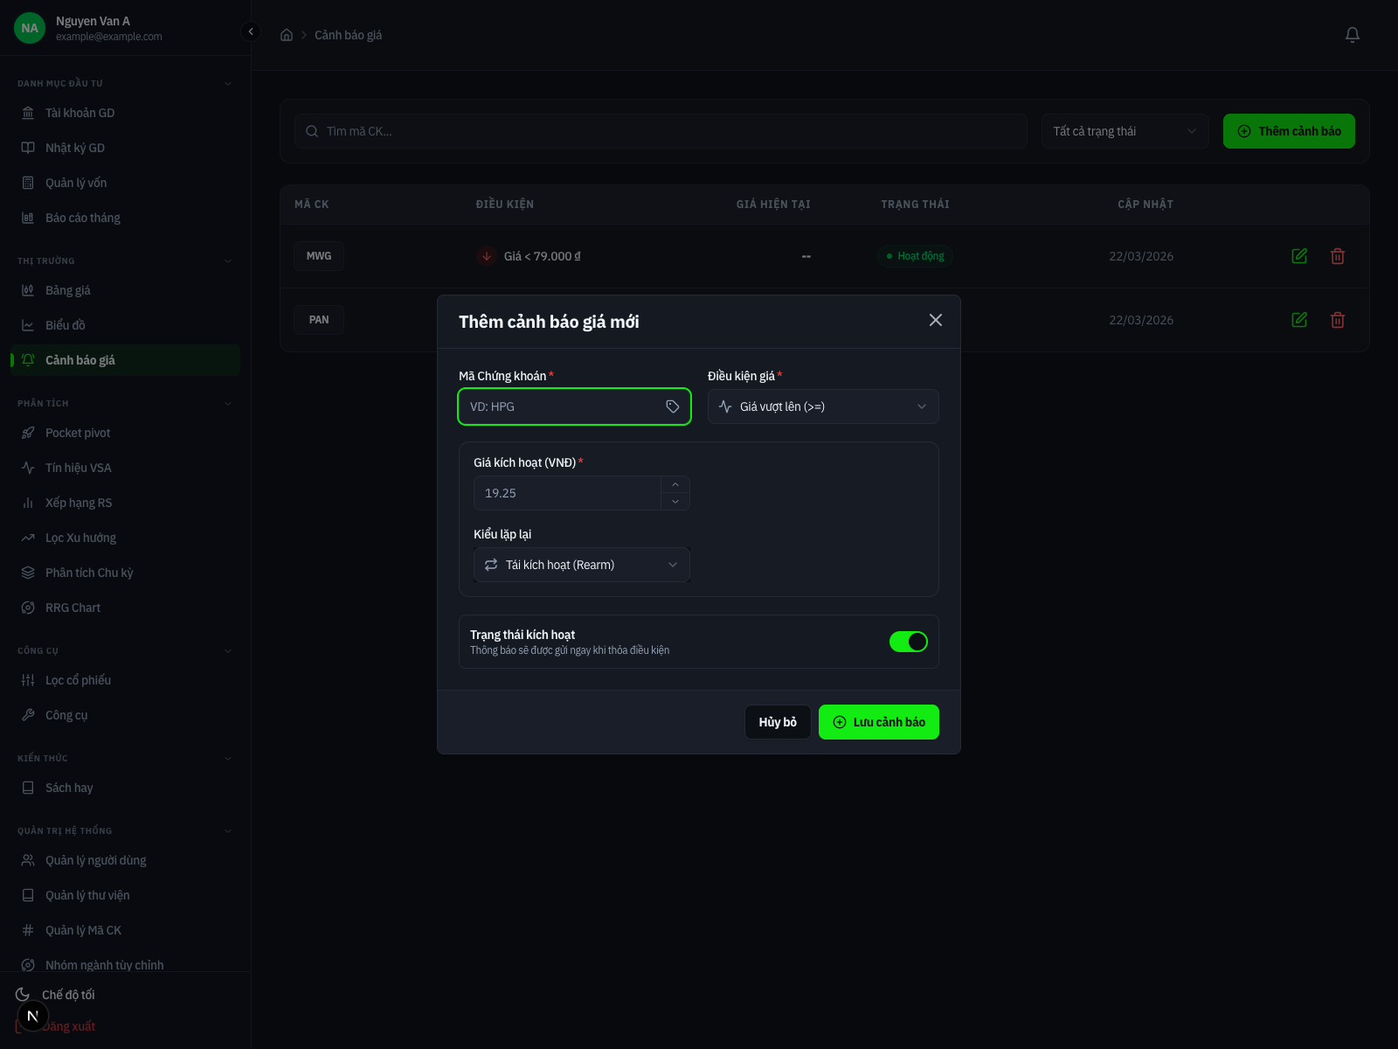Image resolution: width=1398 pixels, height=1049 pixels.
Task: Click the notification bell icon
Action: point(1352,35)
